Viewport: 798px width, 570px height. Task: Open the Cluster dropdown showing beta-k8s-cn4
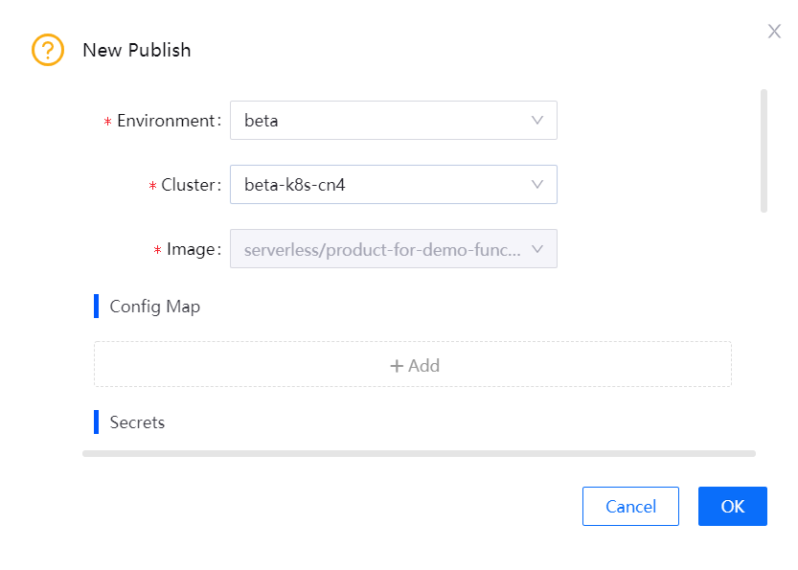(x=393, y=184)
